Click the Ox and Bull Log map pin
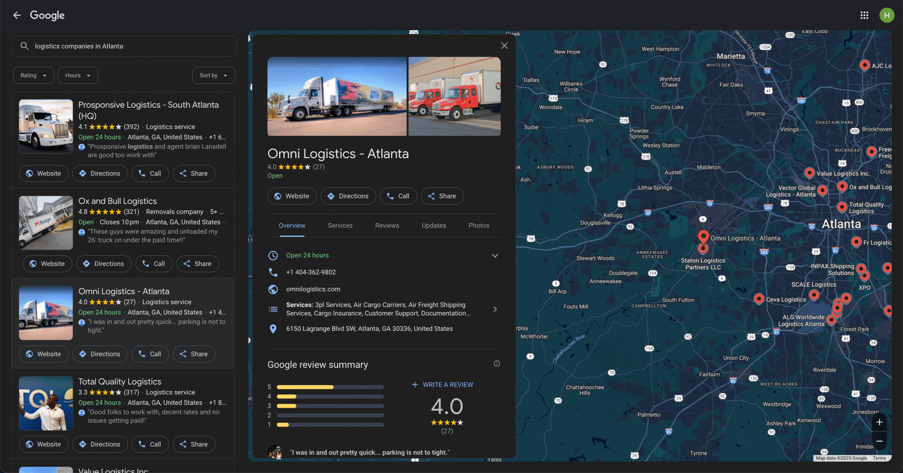903x473 pixels. pyautogui.click(x=842, y=186)
